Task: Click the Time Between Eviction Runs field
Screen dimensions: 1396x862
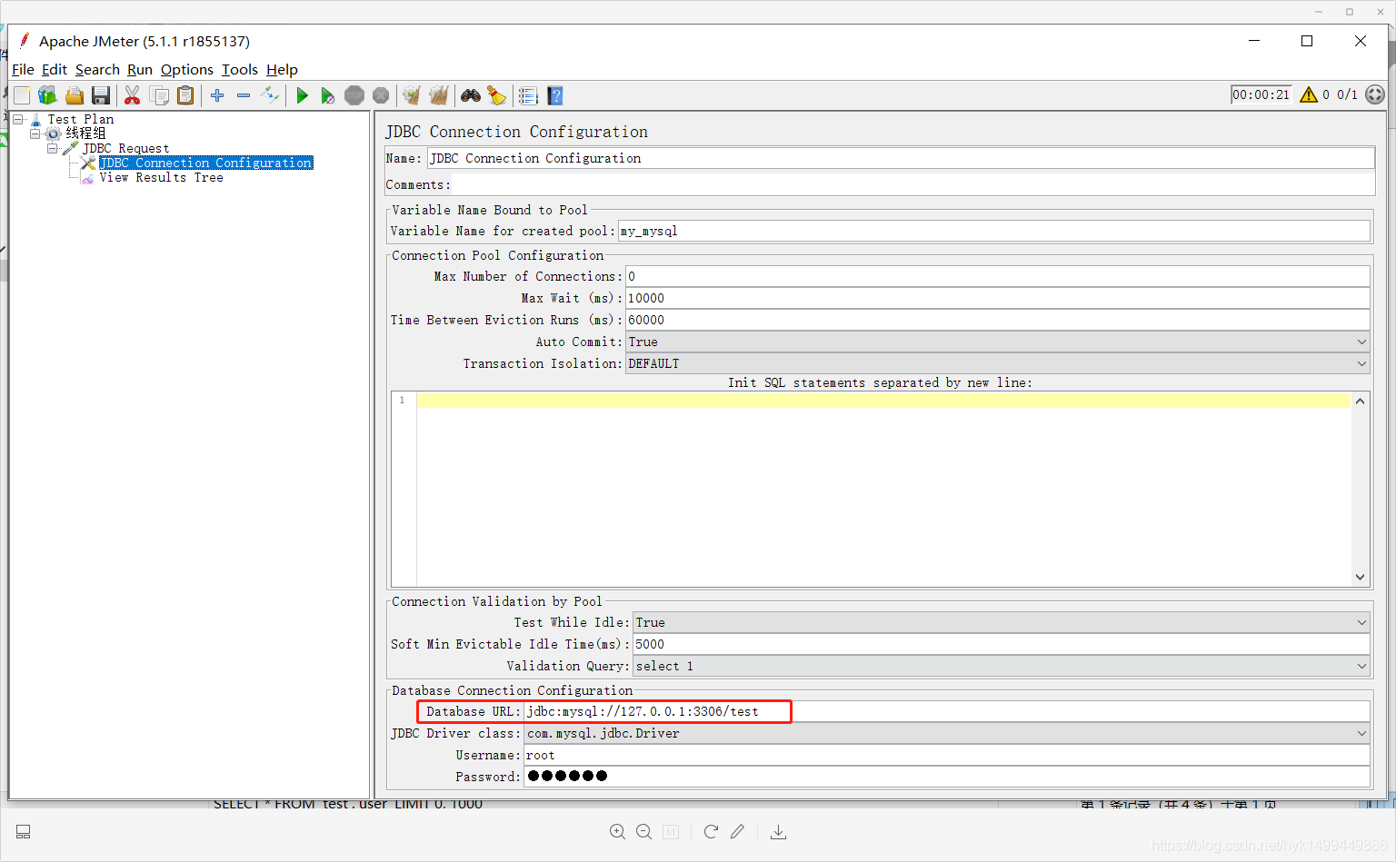Action: [998, 320]
